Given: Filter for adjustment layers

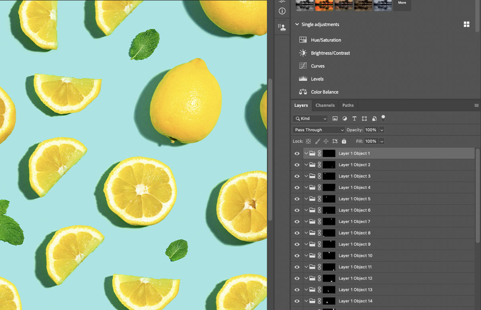Looking at the screenshot, I should pyautogui.click(x=345, y=118).
